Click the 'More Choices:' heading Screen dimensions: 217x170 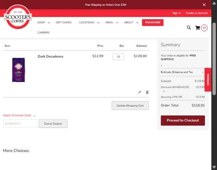[x=16, y=150]
